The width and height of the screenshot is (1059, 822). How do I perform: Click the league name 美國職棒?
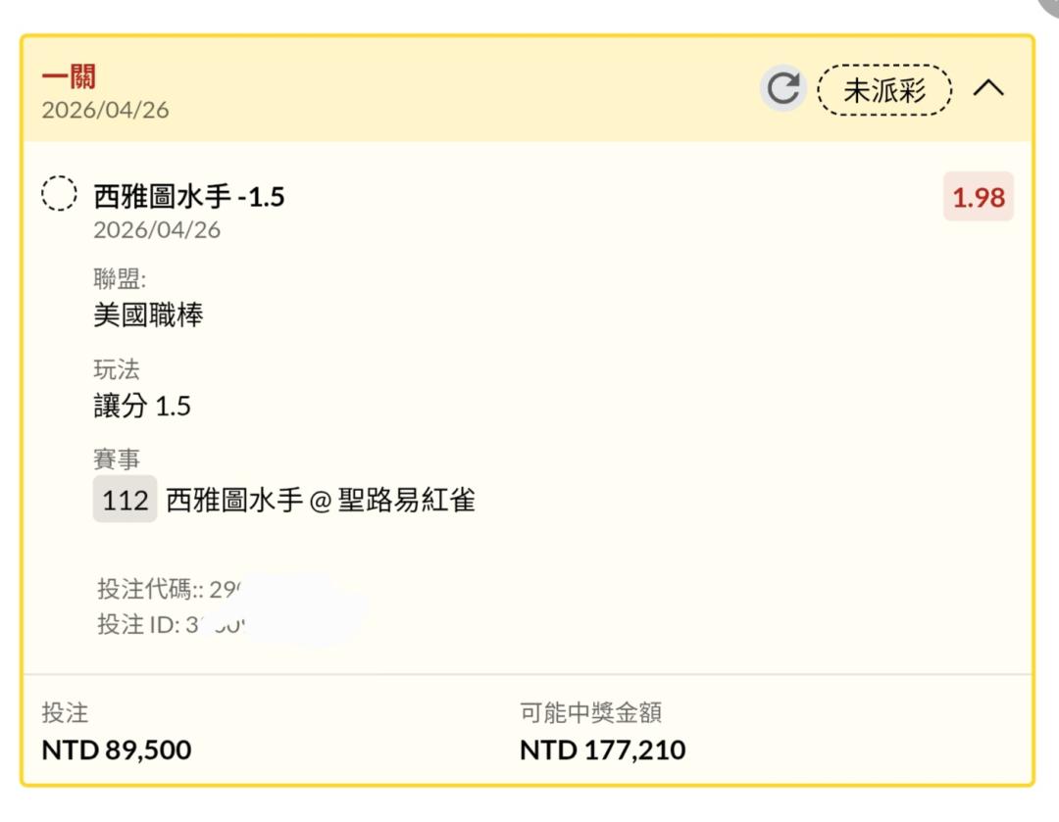(x=148, y=315)
